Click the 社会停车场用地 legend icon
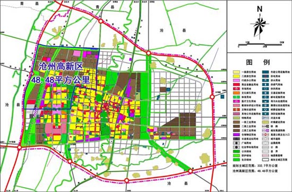The height and width of the screenshot is (192, 292). [x=236, y=147]
